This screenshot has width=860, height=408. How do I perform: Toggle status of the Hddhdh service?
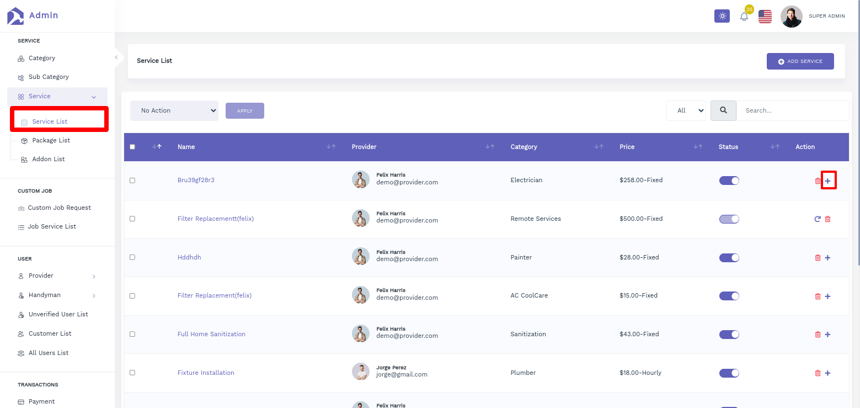729,258
